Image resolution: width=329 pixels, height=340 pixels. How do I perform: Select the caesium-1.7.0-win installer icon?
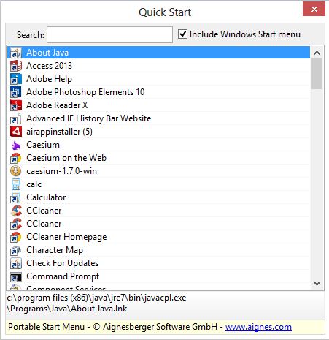click(x=16, y=171)
